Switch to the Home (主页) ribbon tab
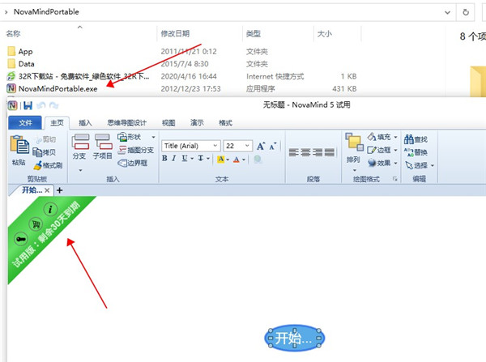486x362 pixels. pyautogui.click(x=57, y=123)
